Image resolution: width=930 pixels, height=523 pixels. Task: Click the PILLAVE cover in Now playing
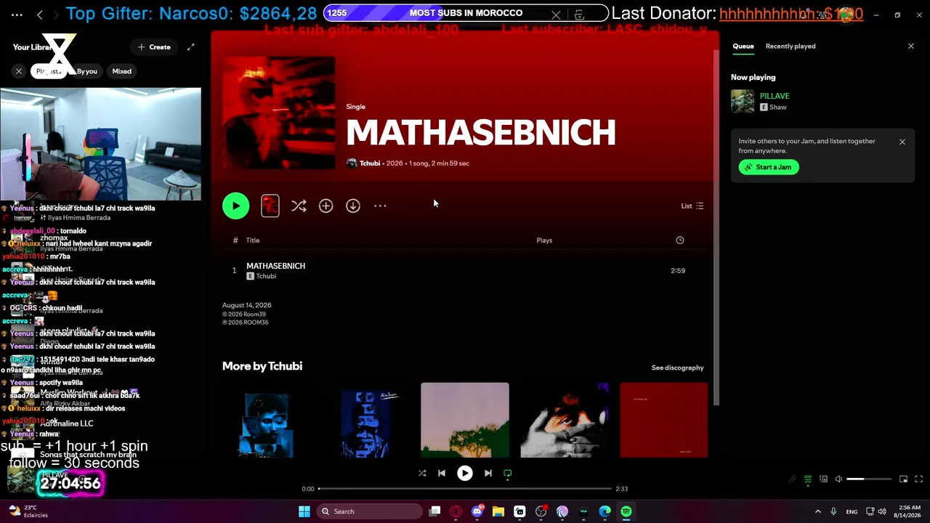click(x=743, y=101)
